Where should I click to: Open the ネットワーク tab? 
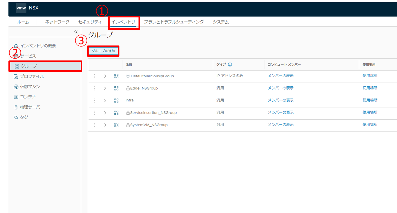click(57, 22)
